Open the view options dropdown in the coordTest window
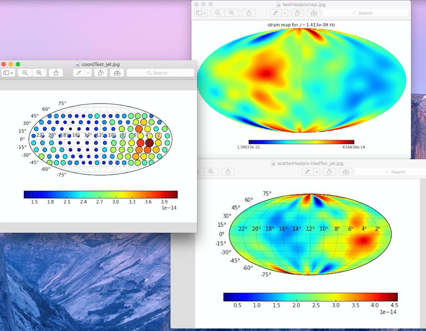The height and width of the screenshot is (331, 426). 8,72
